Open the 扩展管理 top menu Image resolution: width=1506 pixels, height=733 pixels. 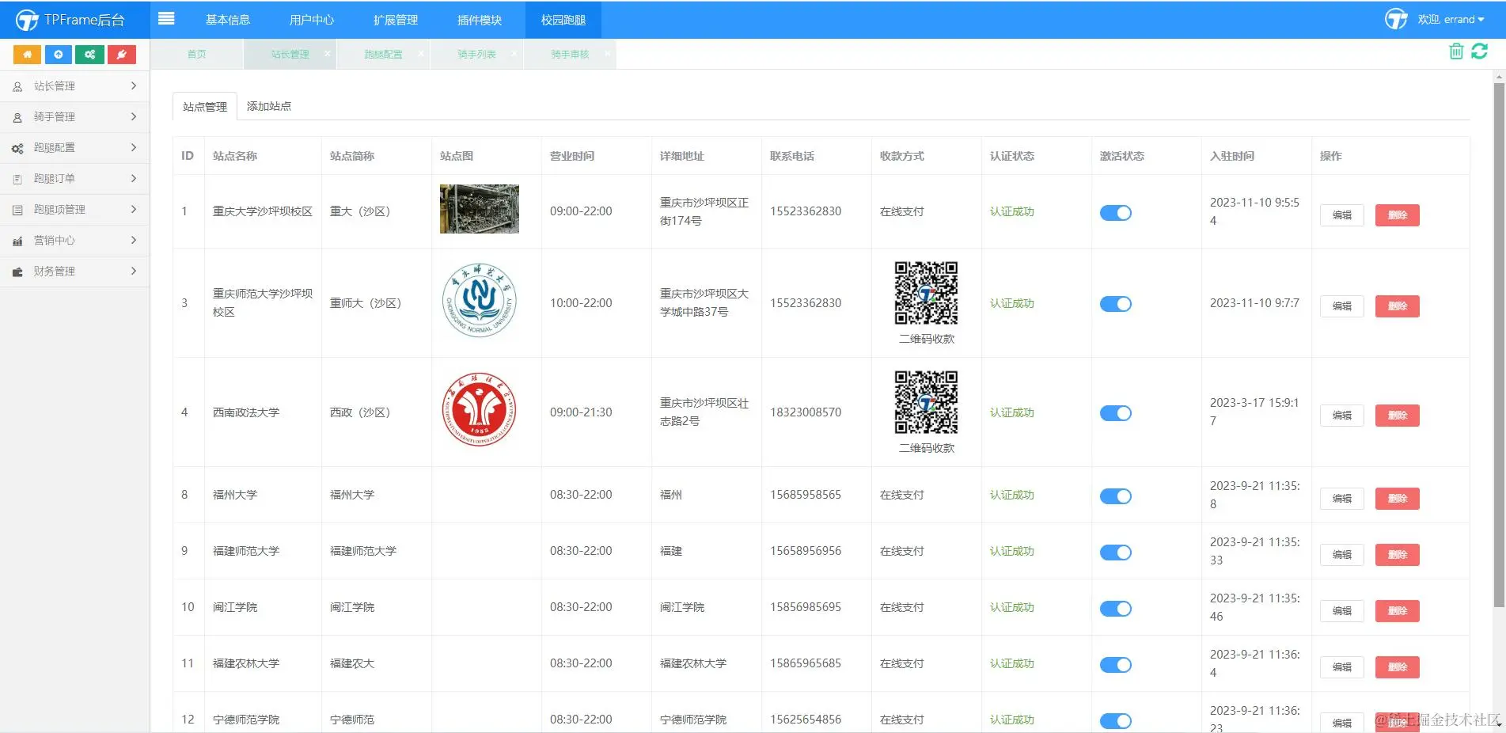coord(396,20)
